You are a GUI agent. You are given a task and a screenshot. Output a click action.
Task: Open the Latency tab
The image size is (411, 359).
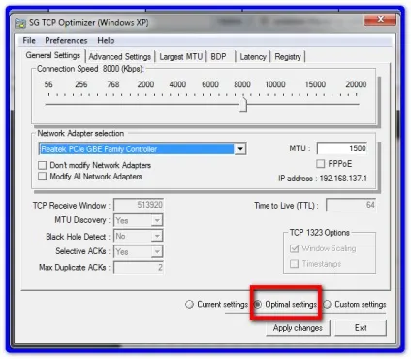(253, 57)
